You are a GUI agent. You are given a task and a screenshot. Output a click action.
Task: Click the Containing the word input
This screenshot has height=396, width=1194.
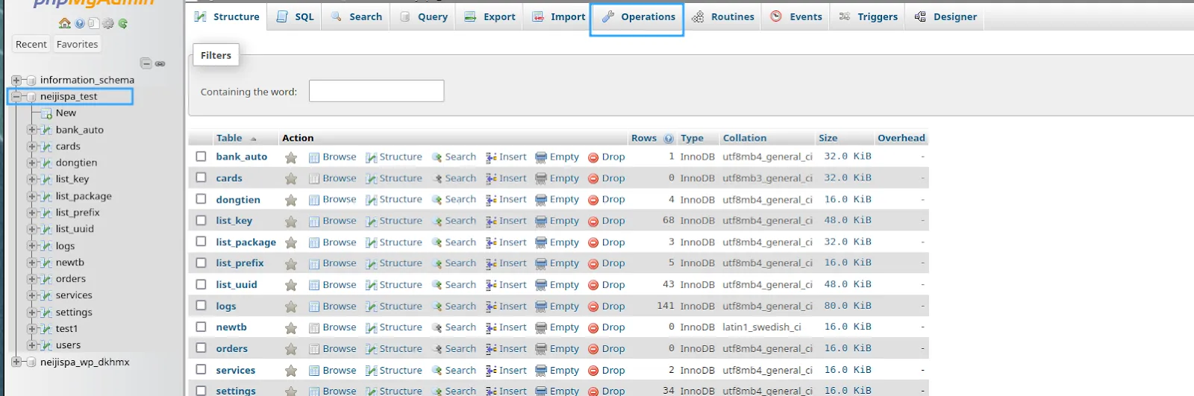[x=377, y=91]
